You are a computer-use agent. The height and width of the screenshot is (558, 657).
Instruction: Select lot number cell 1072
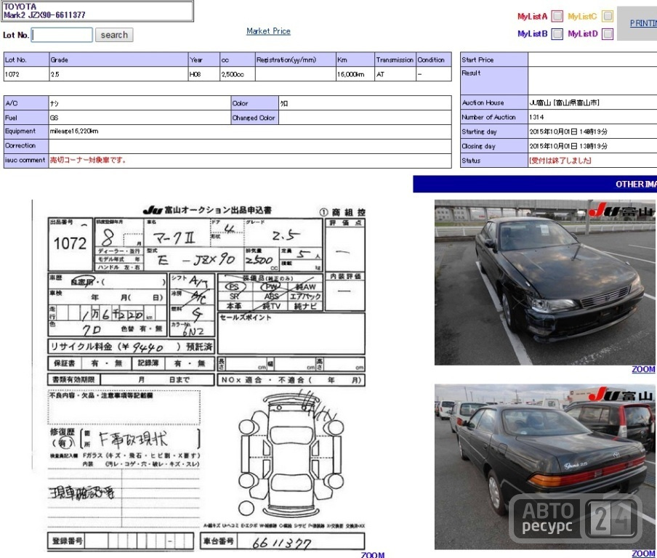pos(26,74)
